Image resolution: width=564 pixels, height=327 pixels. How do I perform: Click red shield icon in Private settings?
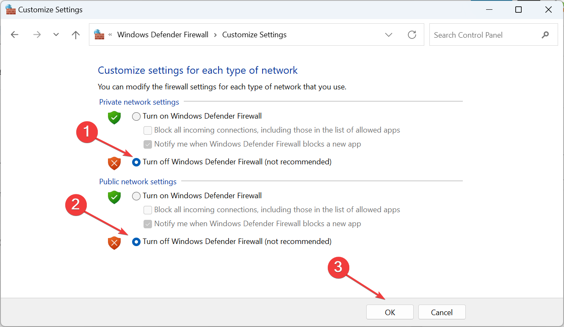(114, 163)
